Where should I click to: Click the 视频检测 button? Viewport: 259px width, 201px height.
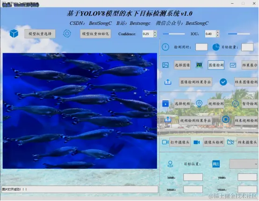(x=216, y=104)
